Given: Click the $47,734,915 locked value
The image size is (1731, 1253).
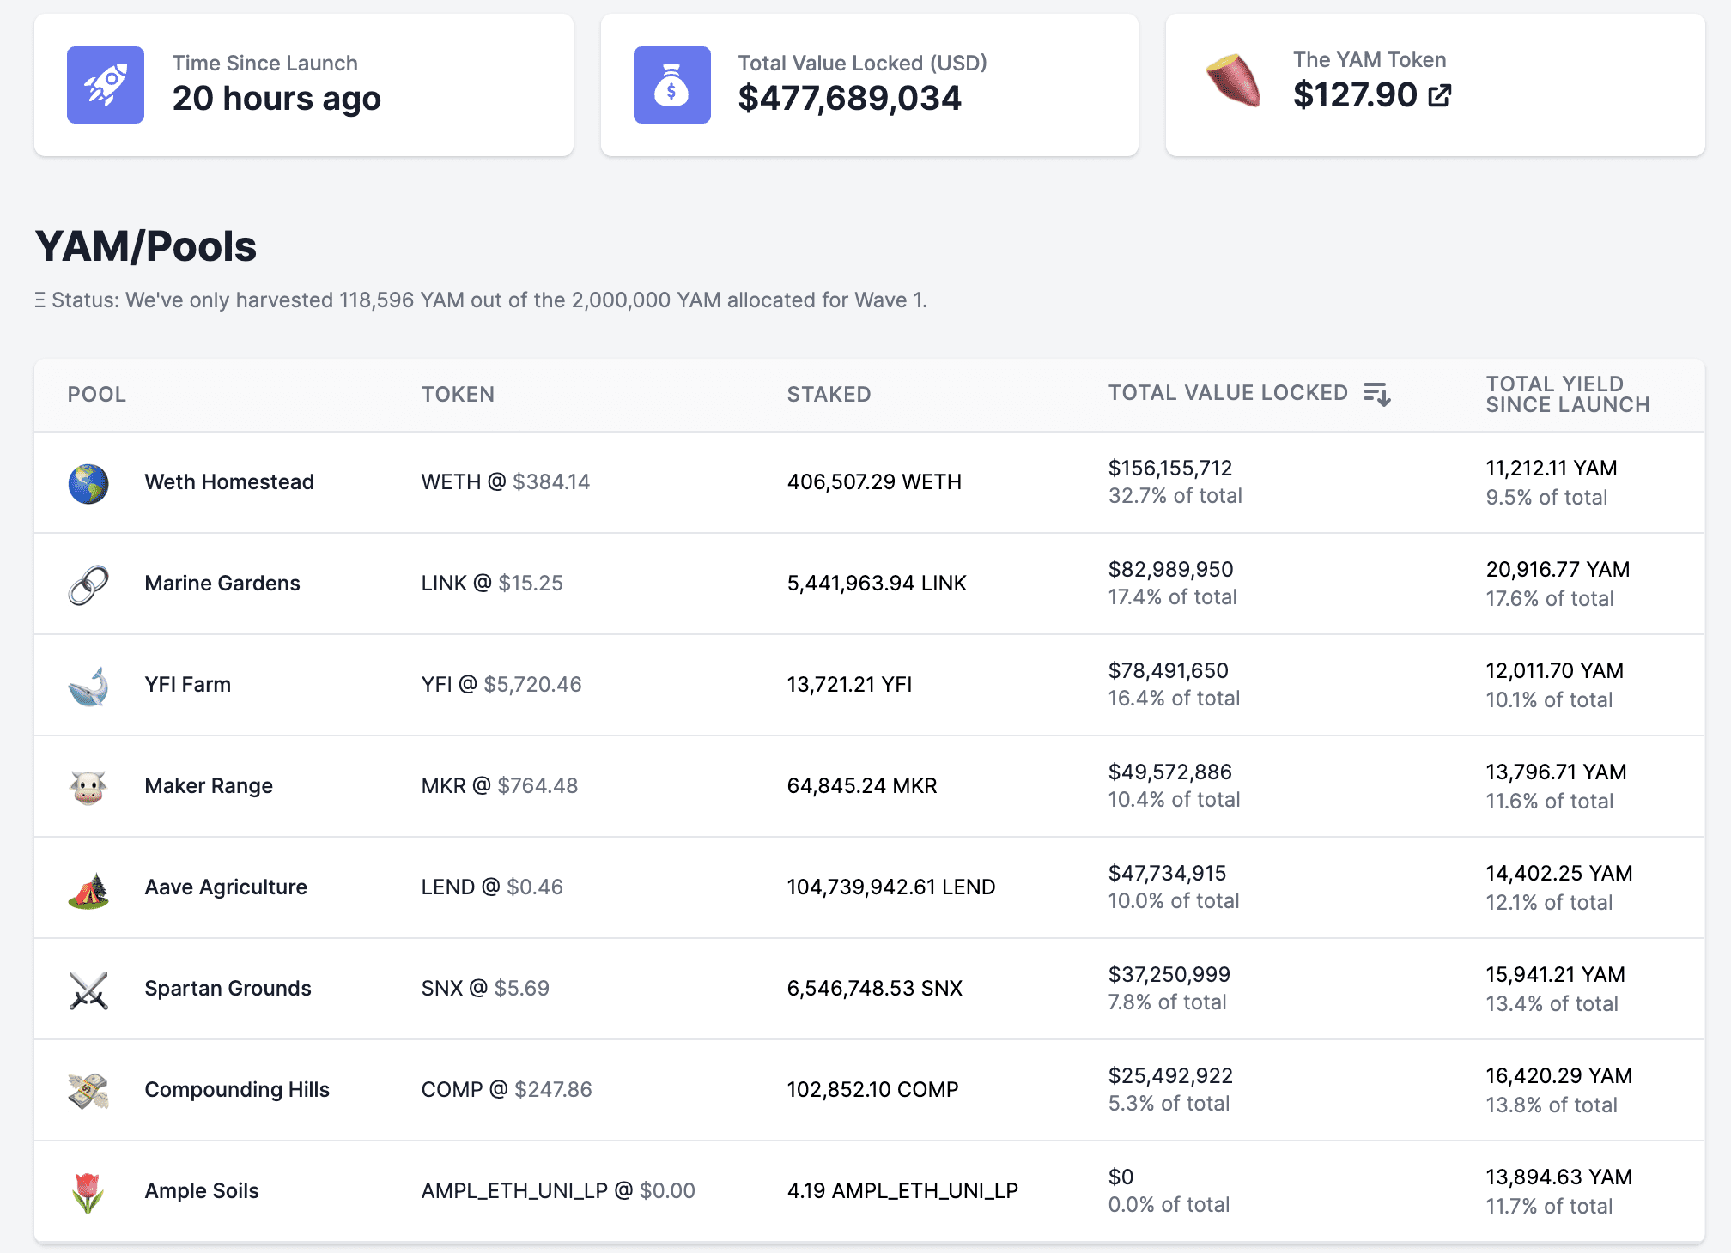Looking at the screenshot, I should [x=1168, y=874].
